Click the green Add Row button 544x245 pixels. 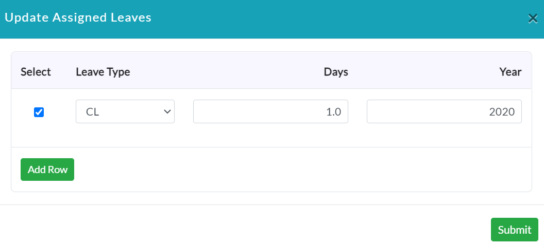[47, 169]
